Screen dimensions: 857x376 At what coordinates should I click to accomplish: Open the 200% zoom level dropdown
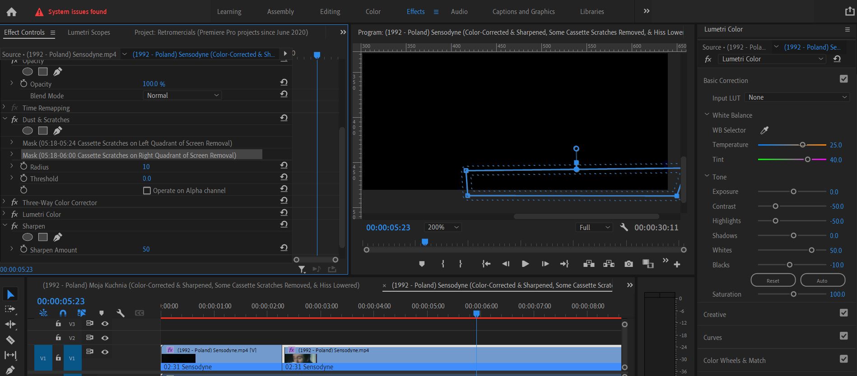tap(442, 227)
